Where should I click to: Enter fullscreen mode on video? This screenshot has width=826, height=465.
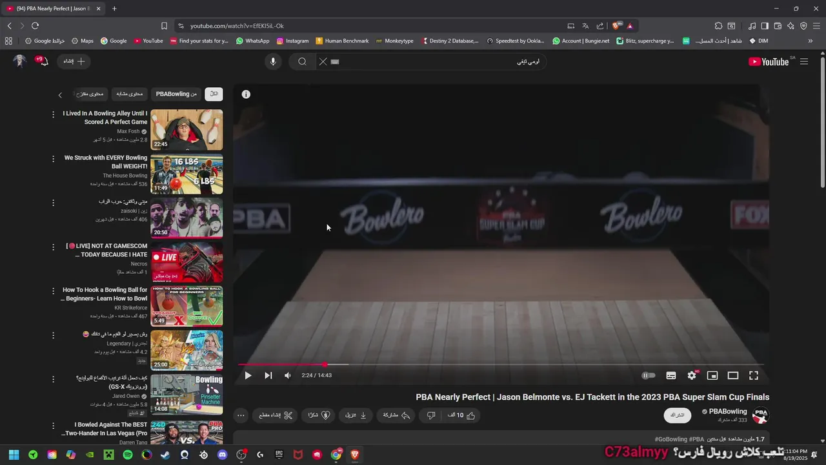[x=754, y=375]
